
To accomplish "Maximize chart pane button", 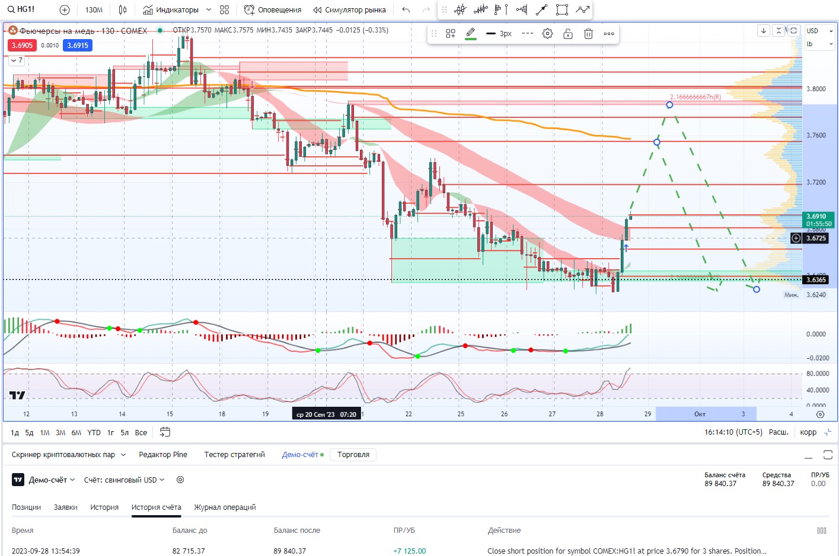I will click(x=794, y=30).
